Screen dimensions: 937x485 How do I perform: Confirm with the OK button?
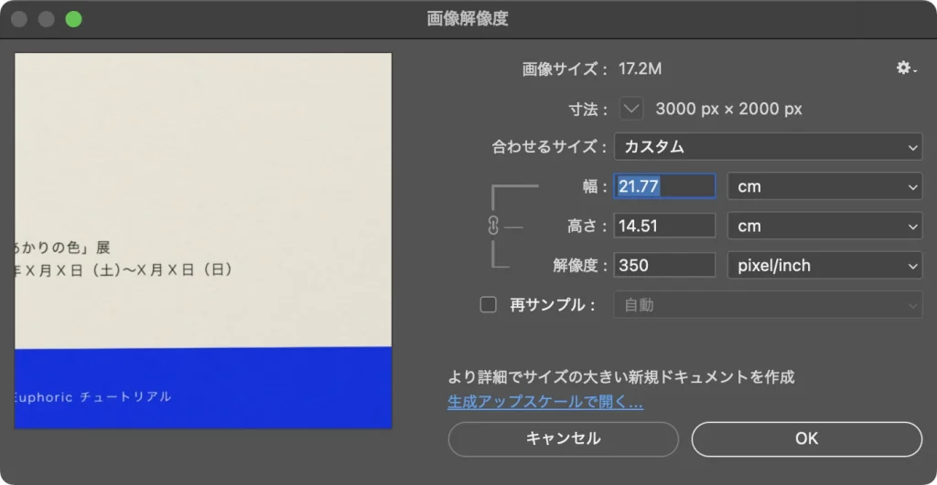click(807, 439)
